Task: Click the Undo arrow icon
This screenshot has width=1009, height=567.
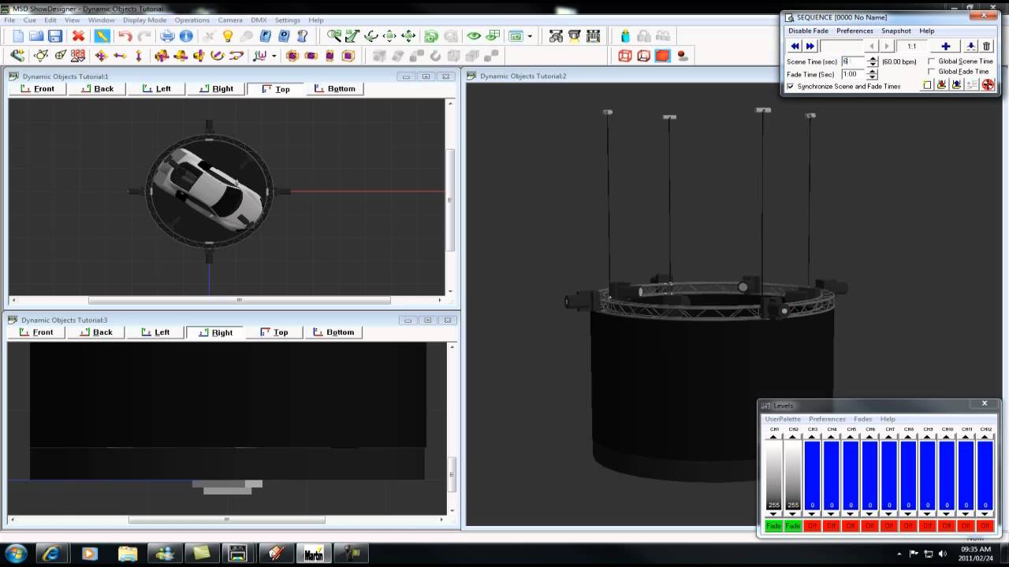Action: coord(125,36)
